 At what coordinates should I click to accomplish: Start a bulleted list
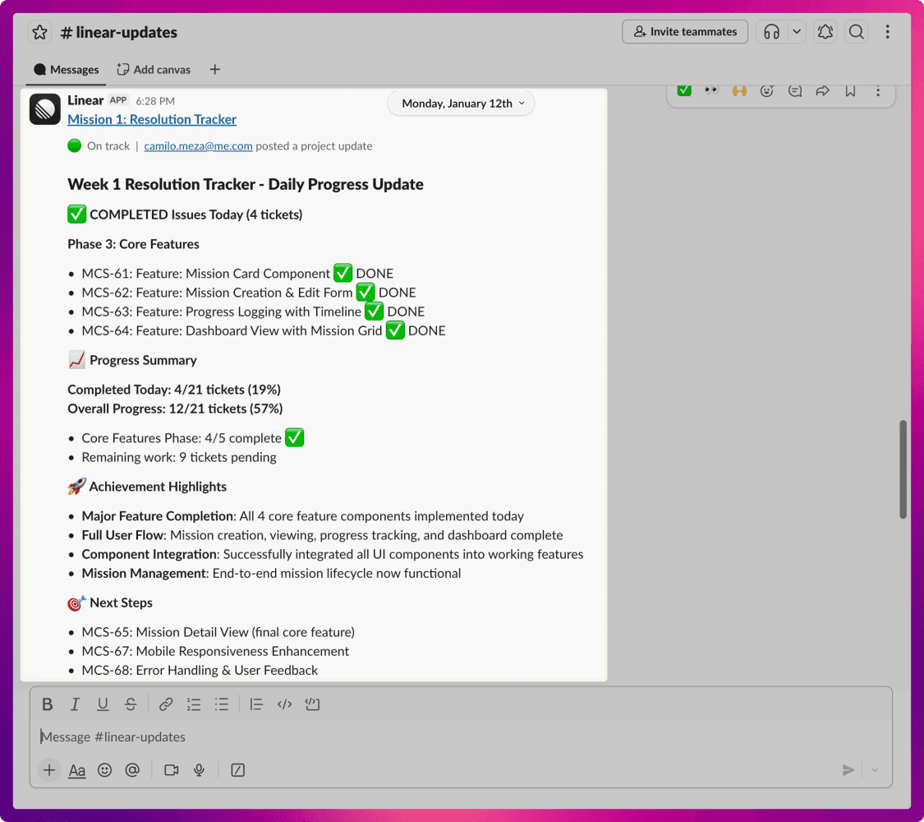[222, 704]
